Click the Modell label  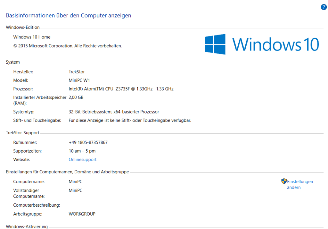tap(21, 80)
